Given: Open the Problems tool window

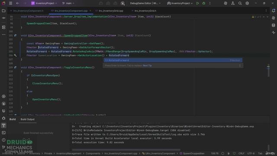Looking at the screenshot, I should point(3,140).
